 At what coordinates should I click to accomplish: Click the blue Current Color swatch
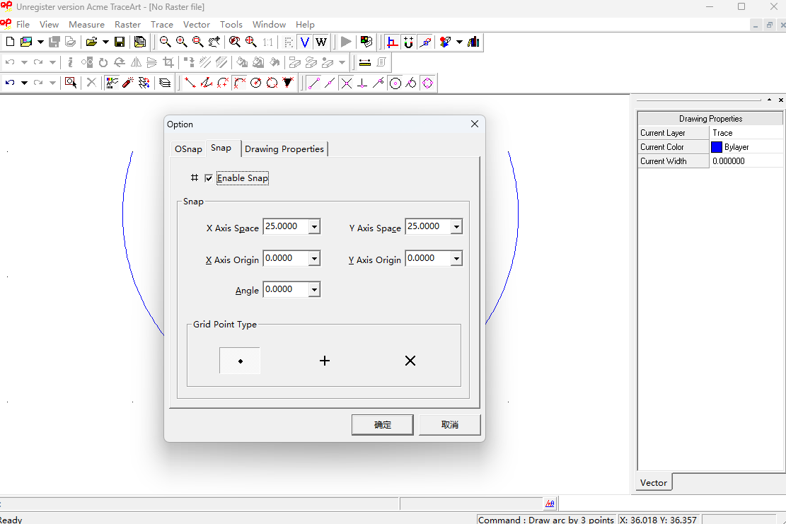[717, 147]
